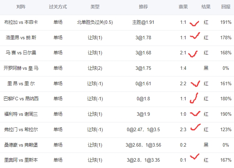Click the 对阵 column header
This screenshot has height=168, width=234.
pyautogui.click(x=21, y=7)
